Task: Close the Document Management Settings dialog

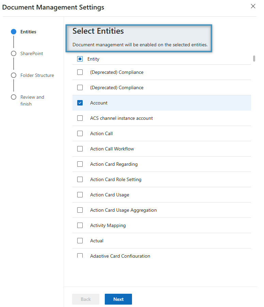Action: click(253, 6)
